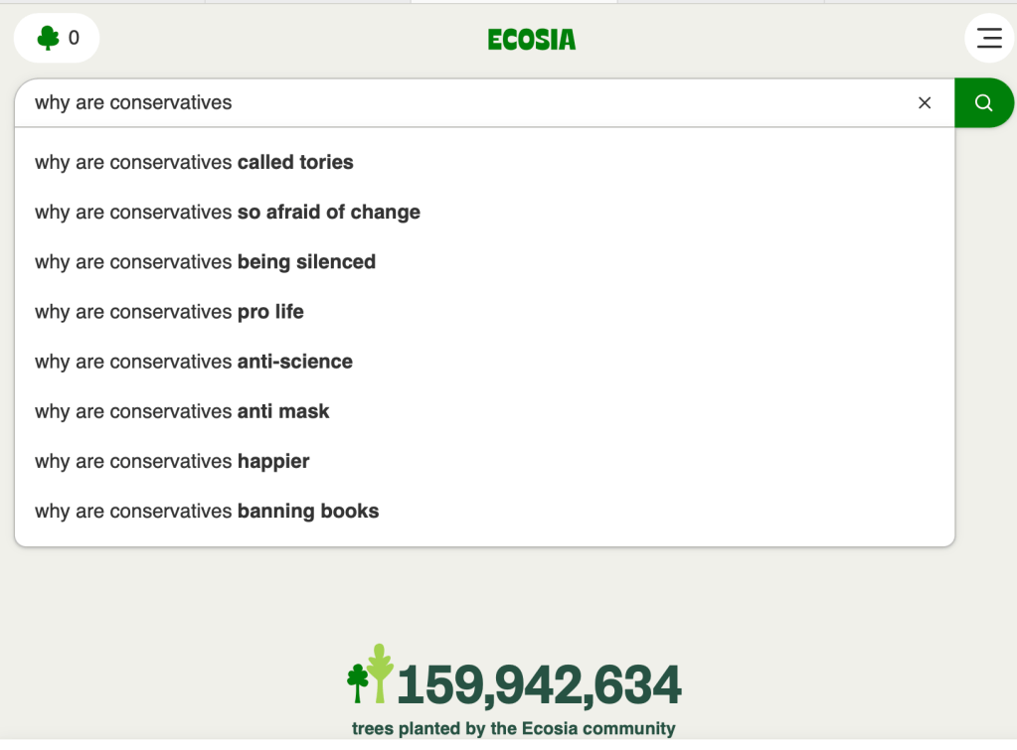The width and height of the screenshot is (1017, 750).
Task: Go to the Ecosia logo homepage
Action: 532,40
